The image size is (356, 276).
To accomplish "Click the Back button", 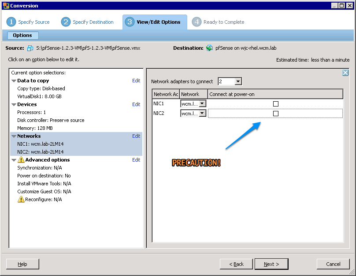I will click(236, 264).
